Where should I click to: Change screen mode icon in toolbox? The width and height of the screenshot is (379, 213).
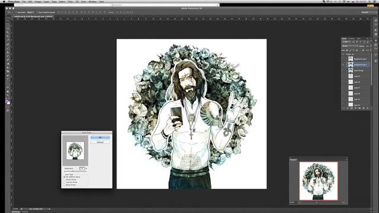pyautogui.click(x=8, y=111)
